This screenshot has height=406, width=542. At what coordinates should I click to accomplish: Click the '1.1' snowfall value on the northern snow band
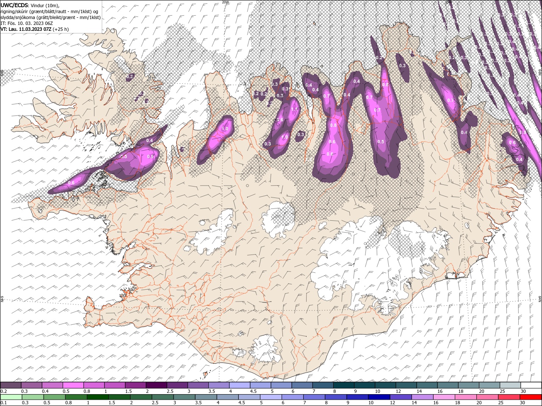point(295,109)
